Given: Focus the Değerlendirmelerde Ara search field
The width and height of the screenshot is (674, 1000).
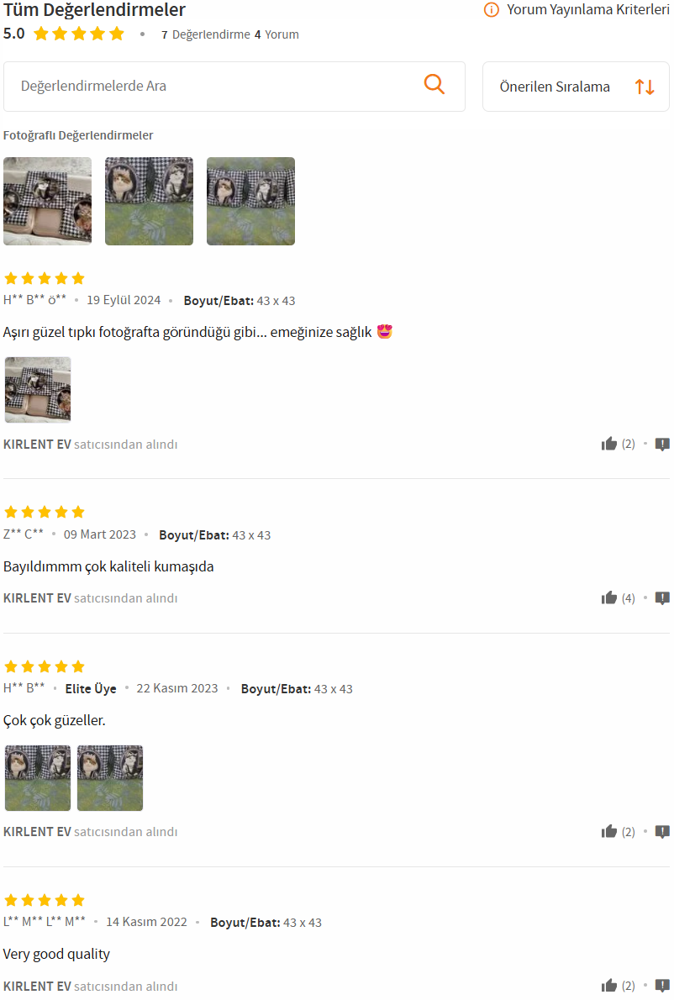Looking at the screenshot, I should 234,87.
